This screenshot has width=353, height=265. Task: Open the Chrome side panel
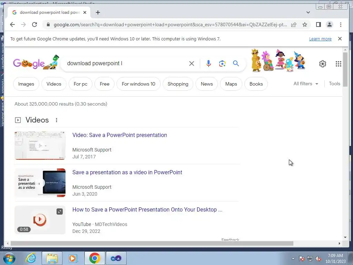(318, 24)
